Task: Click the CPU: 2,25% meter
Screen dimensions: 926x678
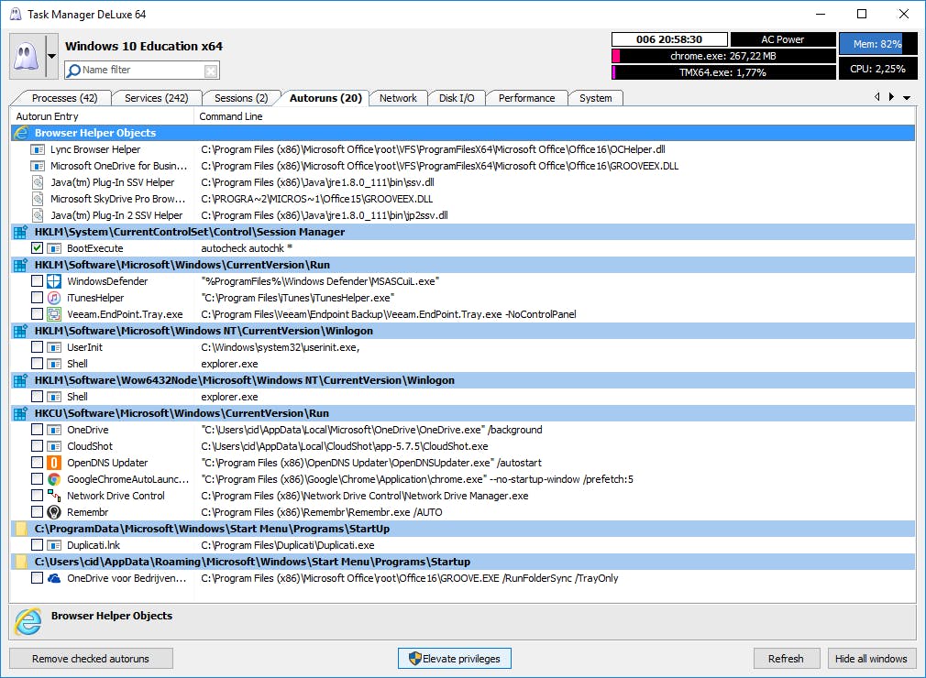Action: [x=877, y=69]
